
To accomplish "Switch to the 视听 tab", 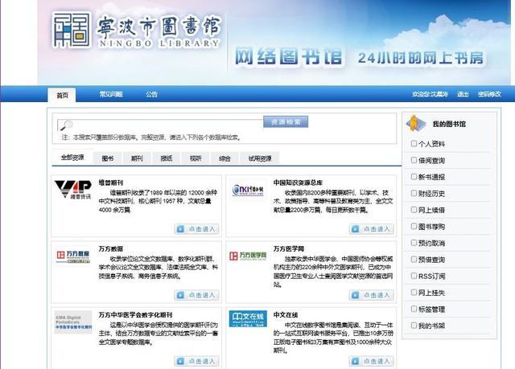I will point(196,158).
